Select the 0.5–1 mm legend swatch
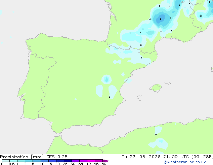Viewport: 213px width, 165px height. (x=13, y=161)
